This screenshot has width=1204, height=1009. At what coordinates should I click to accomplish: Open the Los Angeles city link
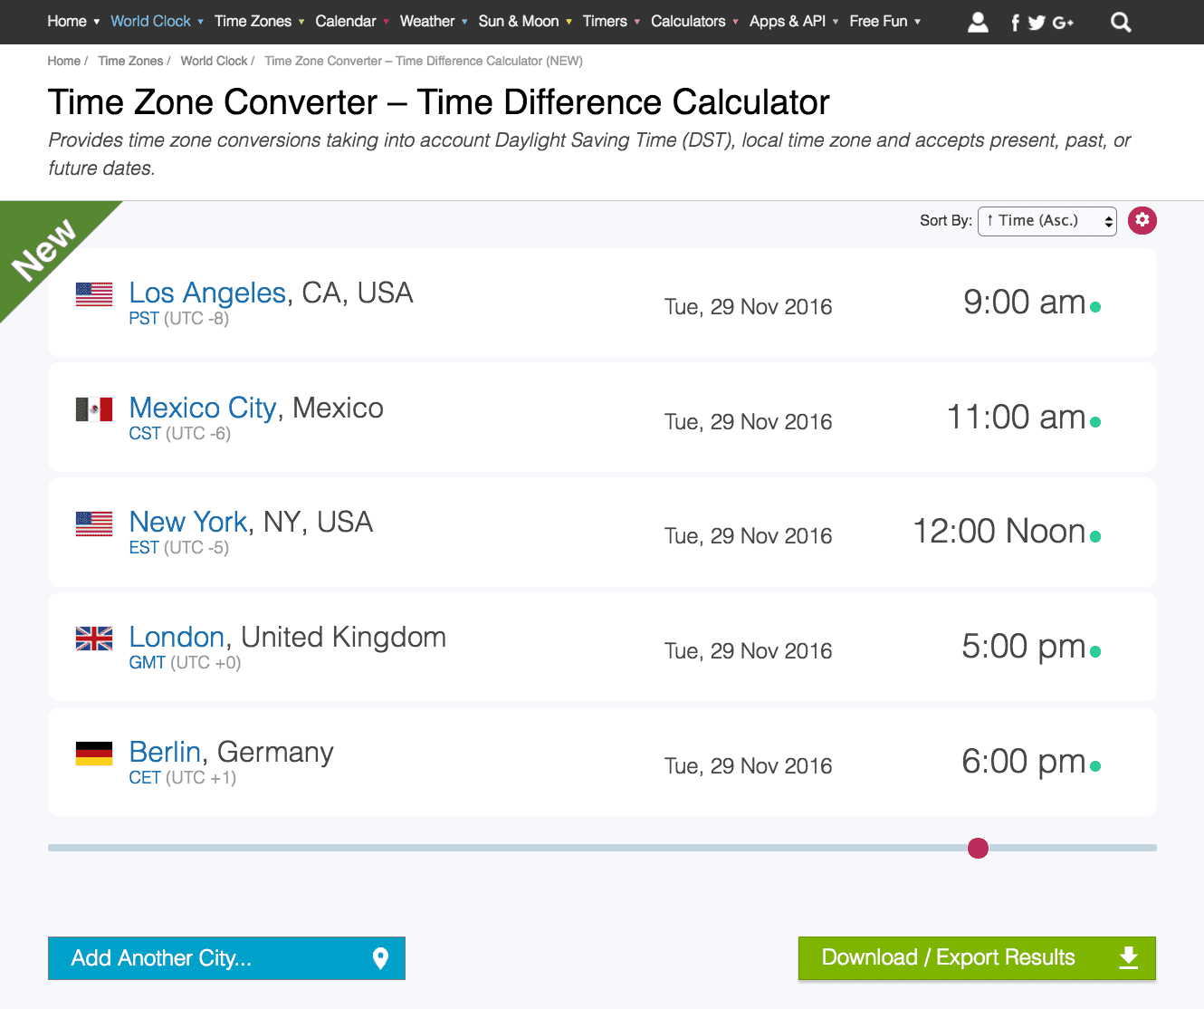[207, 293]
